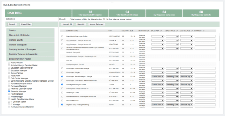Open the My Requested Contacts tile
Image resolution: width=225 pixels, height=116 pixels.
click(x=201, y=13)
